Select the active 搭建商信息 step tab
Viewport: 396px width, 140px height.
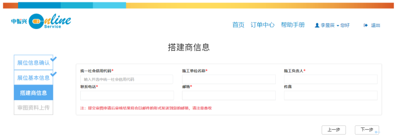point(33,93)
